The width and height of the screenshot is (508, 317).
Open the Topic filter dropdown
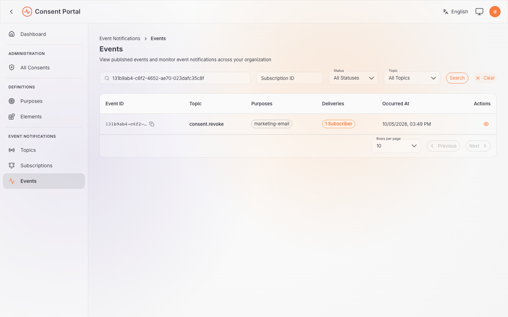tap(412, 78)
